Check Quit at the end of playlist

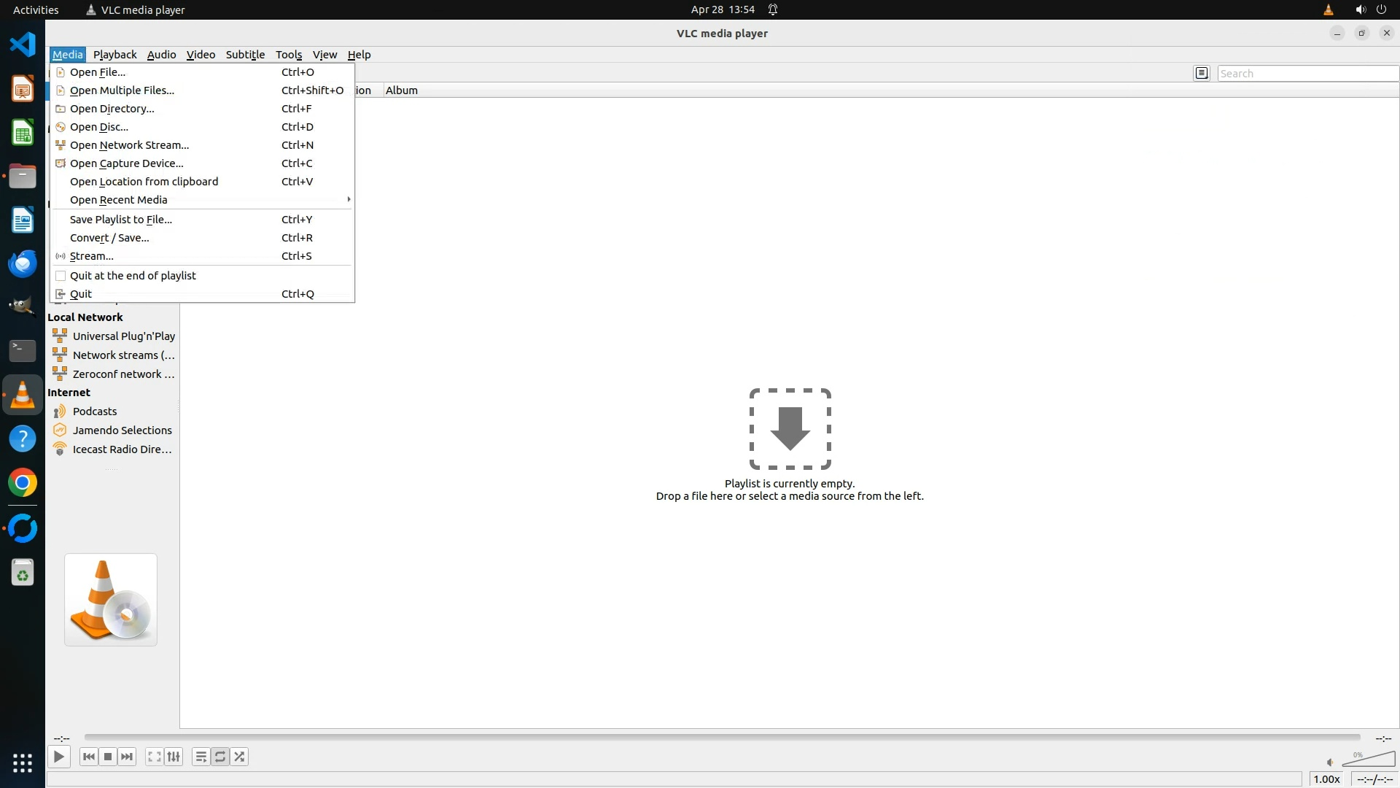click(133, 276)
